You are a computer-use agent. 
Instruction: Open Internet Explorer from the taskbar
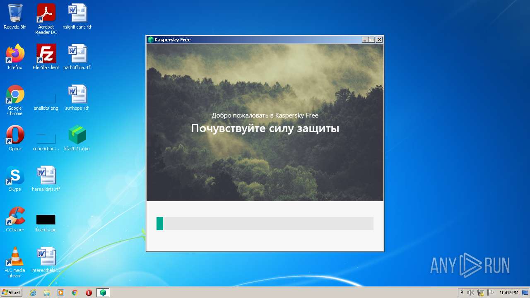(x=33, y=293)
